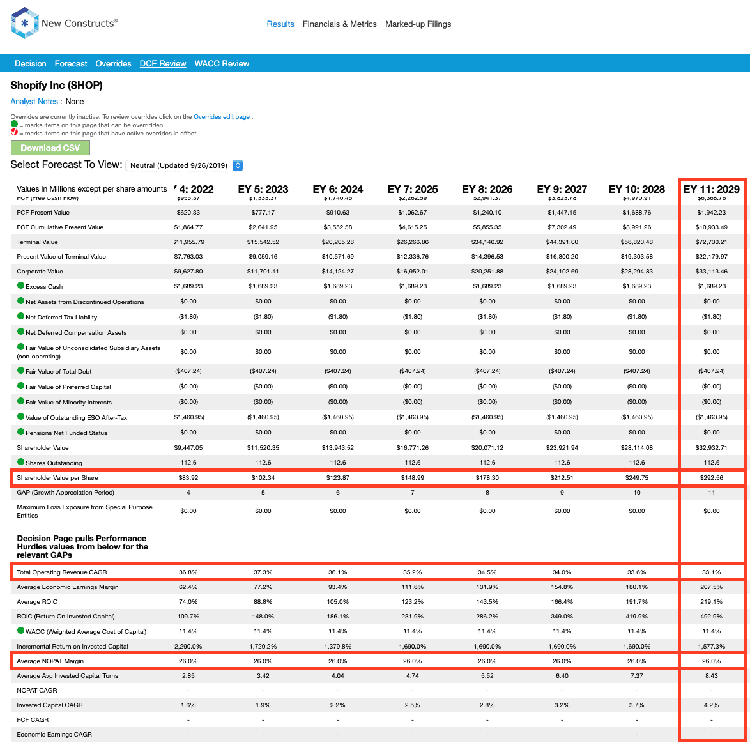Image resolution: width=750 pixels, height=745 pixels.
Task: Click the EY 8: 2026 column header
Action: [x=487, y=190]
